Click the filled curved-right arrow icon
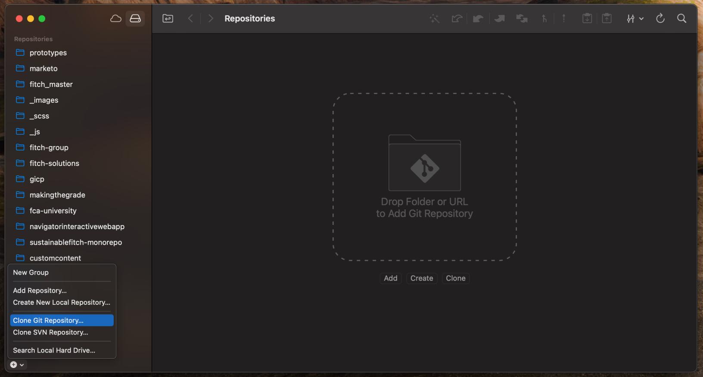 point(500,18)
